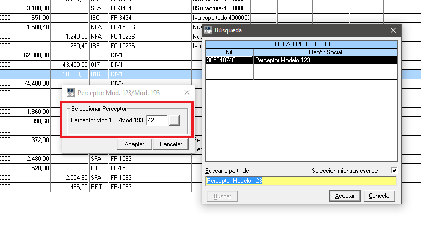
Task: Confirm with Aceptar in the Perceptor dialog
Action: [134, 144]
